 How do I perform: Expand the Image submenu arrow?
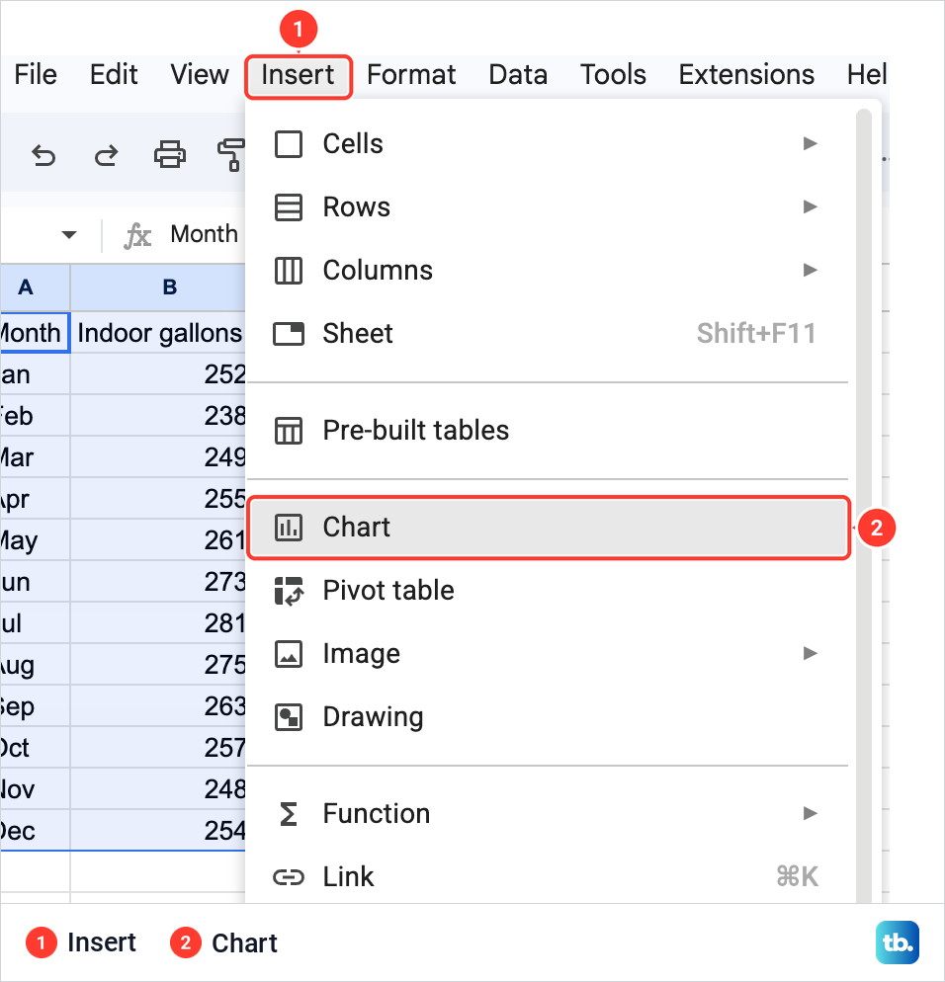(x=811, y=654)
